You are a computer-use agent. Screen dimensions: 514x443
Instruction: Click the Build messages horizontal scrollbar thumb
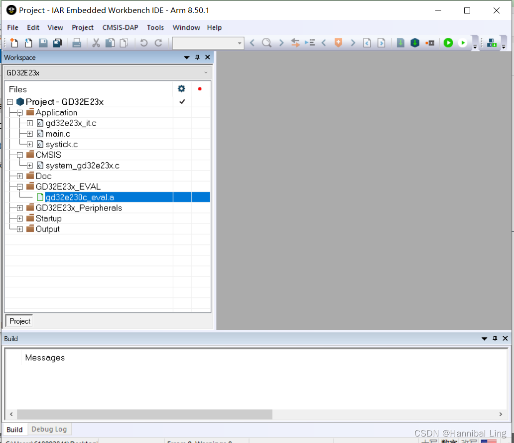[144, 414]
